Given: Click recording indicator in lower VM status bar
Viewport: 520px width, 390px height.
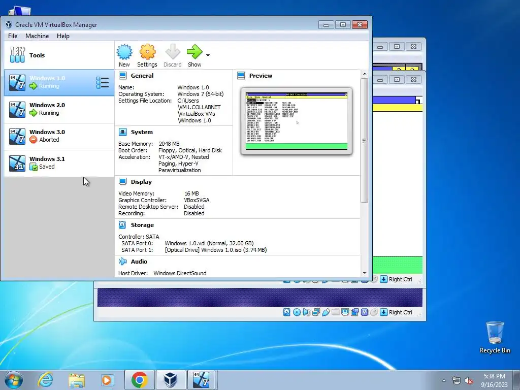Looking at the screenshot, I should coord(354,312).
